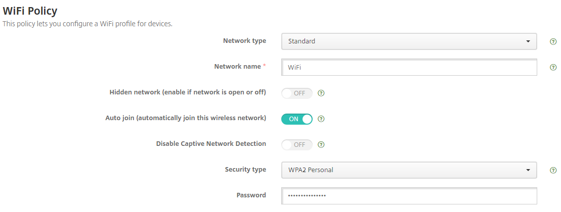Click the "Network name" label text
This screenshot has width=561, height=212.
237,67
